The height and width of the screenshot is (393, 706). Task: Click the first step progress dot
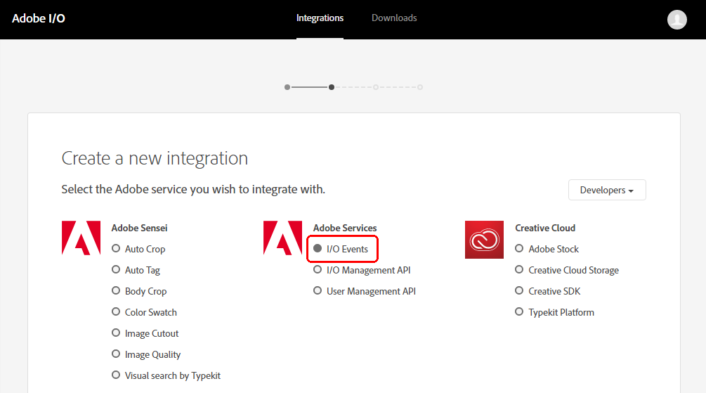(287, 87)
